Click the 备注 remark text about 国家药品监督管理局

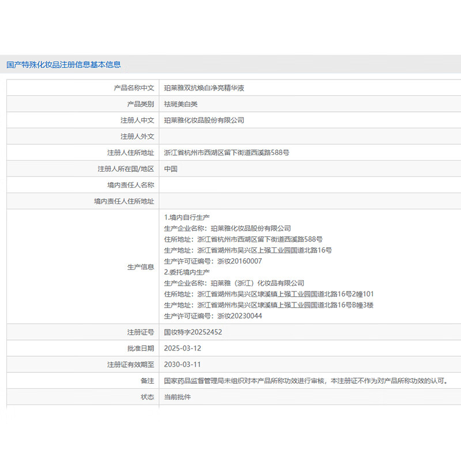(305, 381)
